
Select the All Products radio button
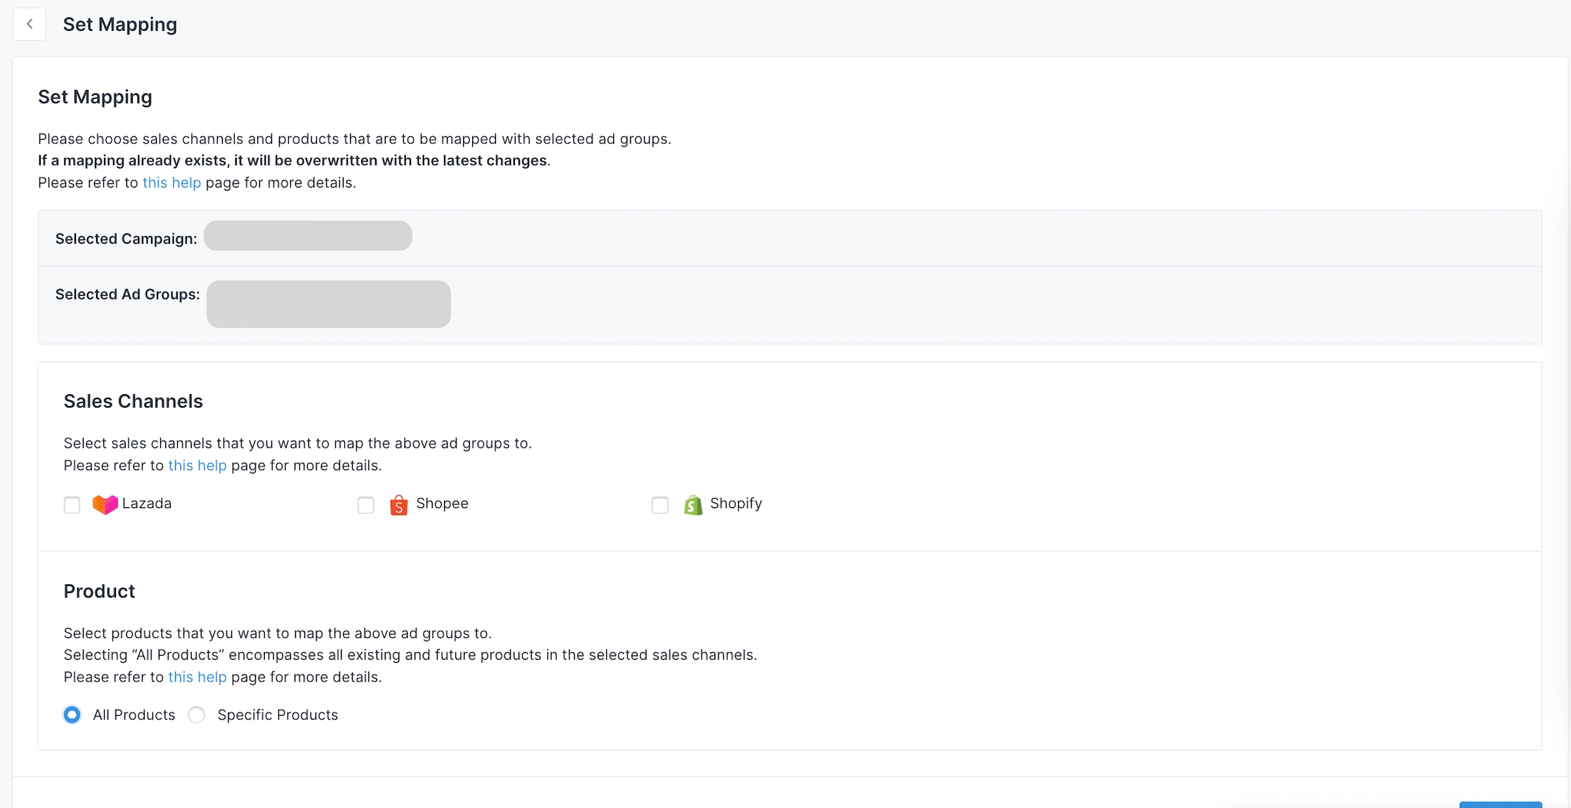pos(72,715)
